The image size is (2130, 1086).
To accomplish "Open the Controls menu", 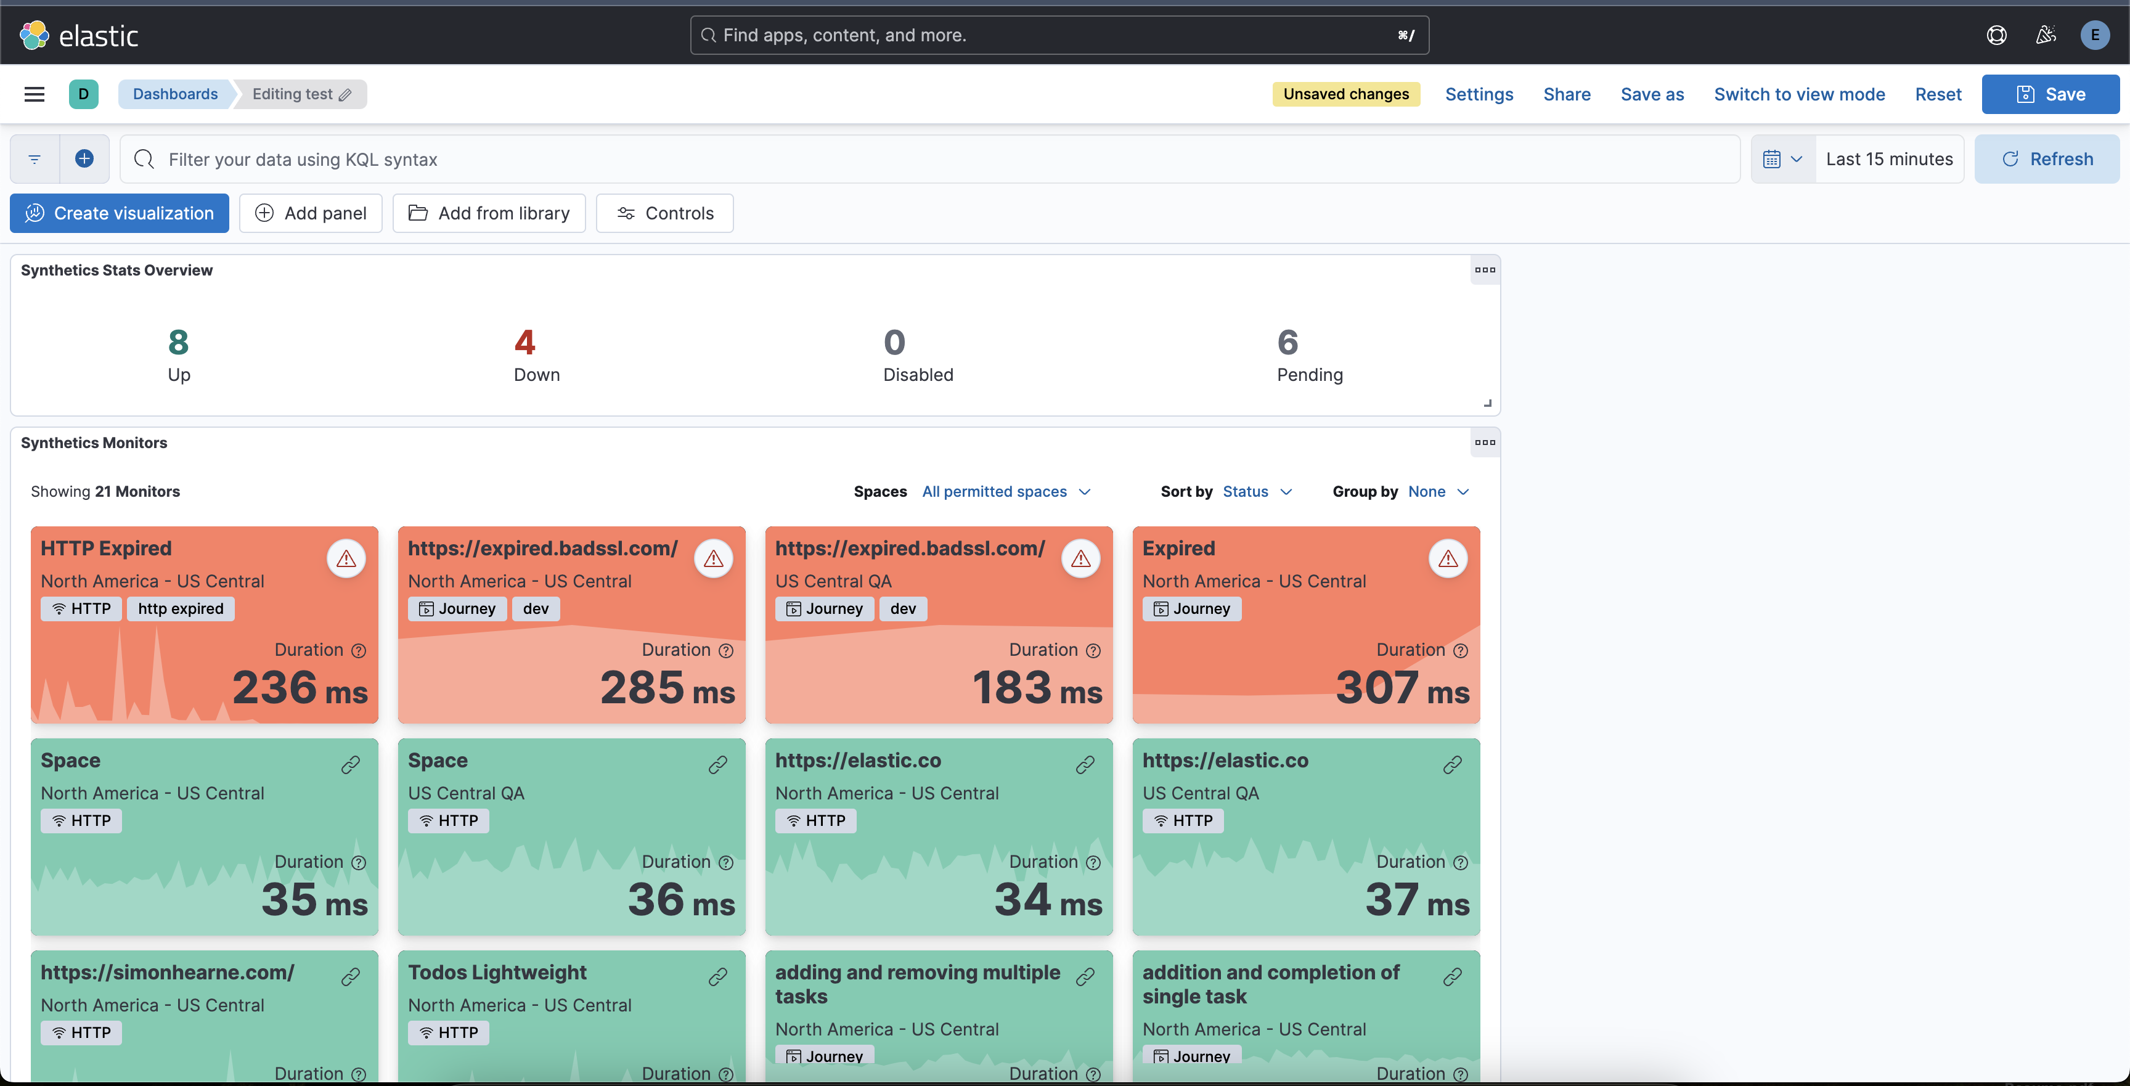I will [x=664, y=213].
